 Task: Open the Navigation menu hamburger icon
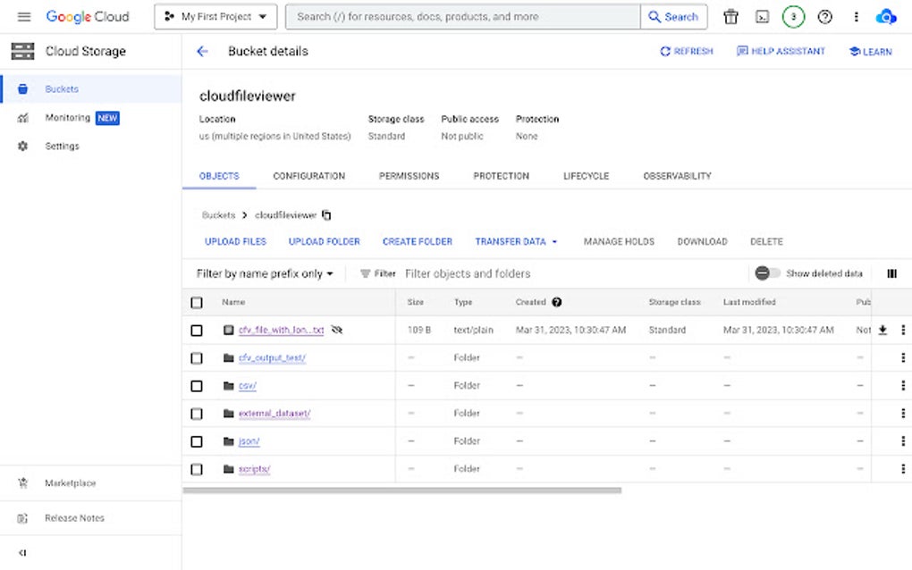tap(24, 16)
